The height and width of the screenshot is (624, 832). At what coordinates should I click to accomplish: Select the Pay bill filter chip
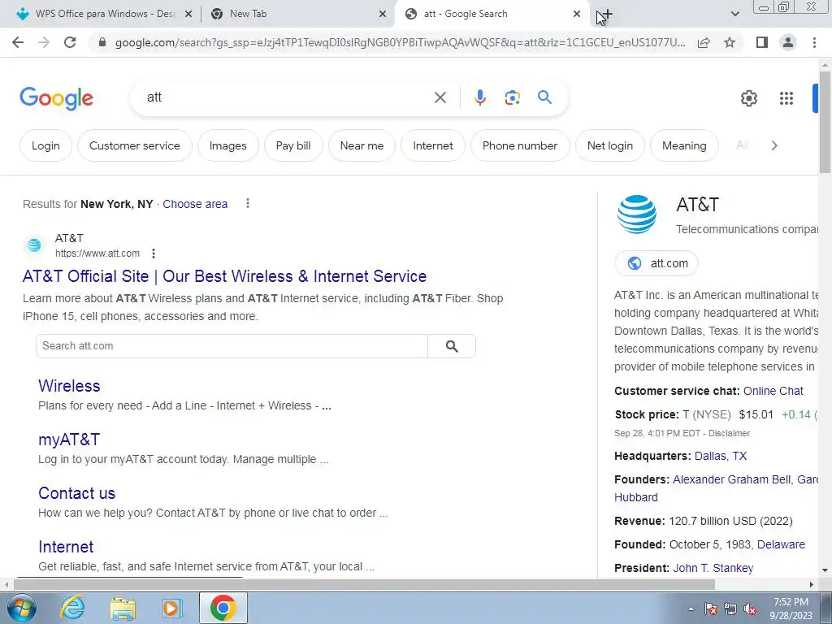[293, 145]
